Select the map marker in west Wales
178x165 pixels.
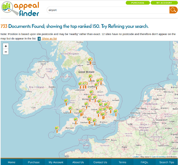point(66,101)
